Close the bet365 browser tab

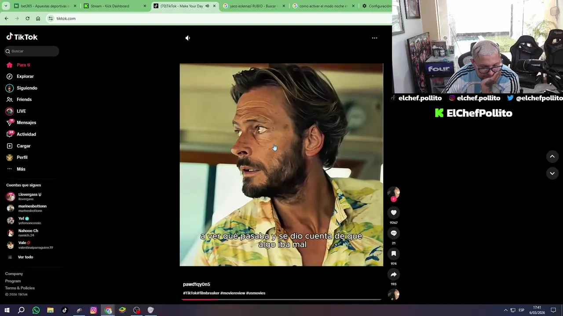click(75, 6)
